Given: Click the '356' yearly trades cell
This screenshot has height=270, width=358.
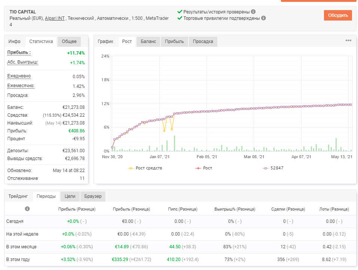Looking at the screenshot, I should pos(281,260).
